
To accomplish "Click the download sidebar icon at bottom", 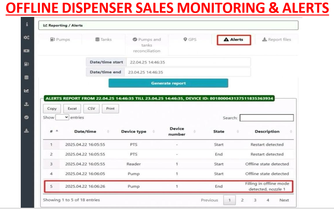I will pyautogui.click(x=27, y=131).
